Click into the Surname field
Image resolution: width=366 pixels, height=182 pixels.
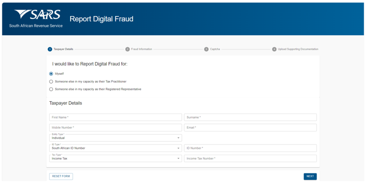250,117
